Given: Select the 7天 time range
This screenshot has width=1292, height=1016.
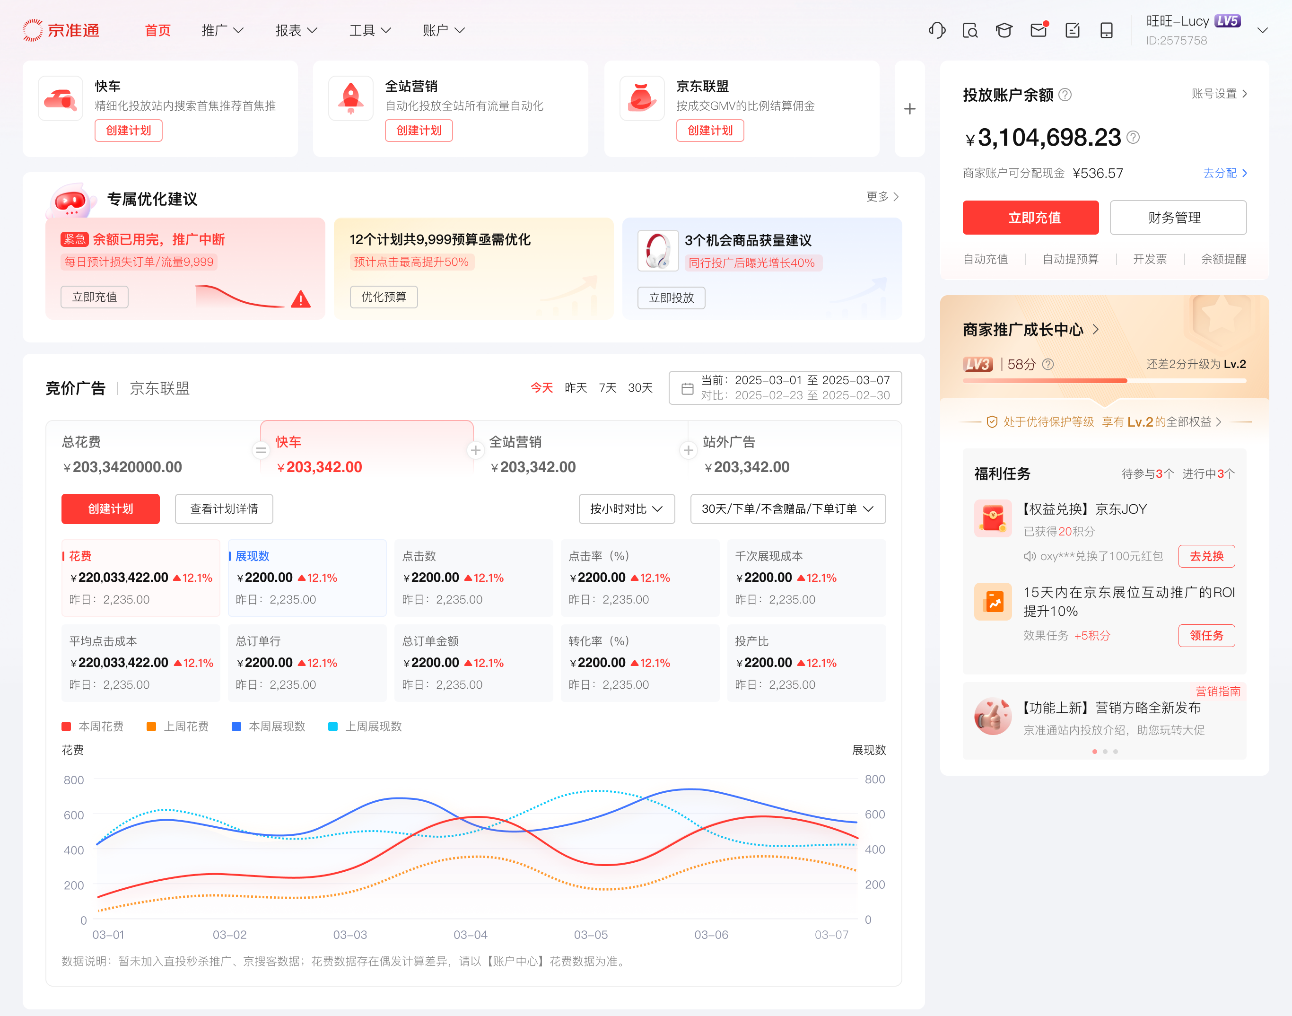Looking at the screenshot, I should (x=607, y=388).
